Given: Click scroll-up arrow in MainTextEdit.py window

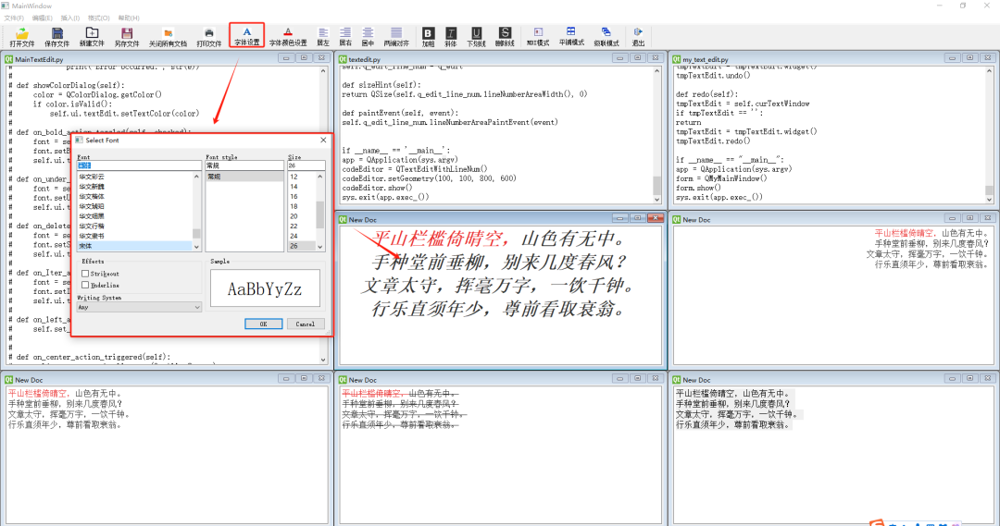Looking at the screenshot, I should tap(323, 71).
